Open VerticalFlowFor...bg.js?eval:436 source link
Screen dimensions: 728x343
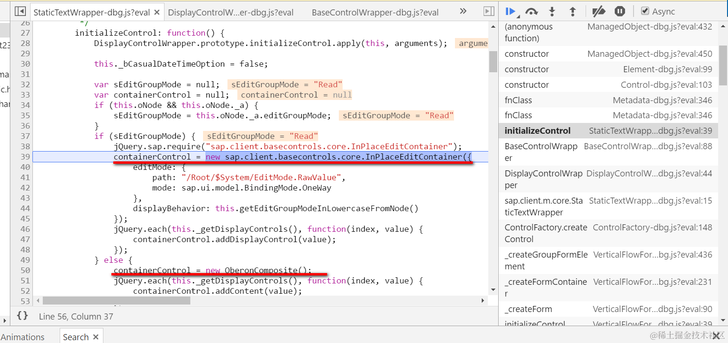coord(653,255)
